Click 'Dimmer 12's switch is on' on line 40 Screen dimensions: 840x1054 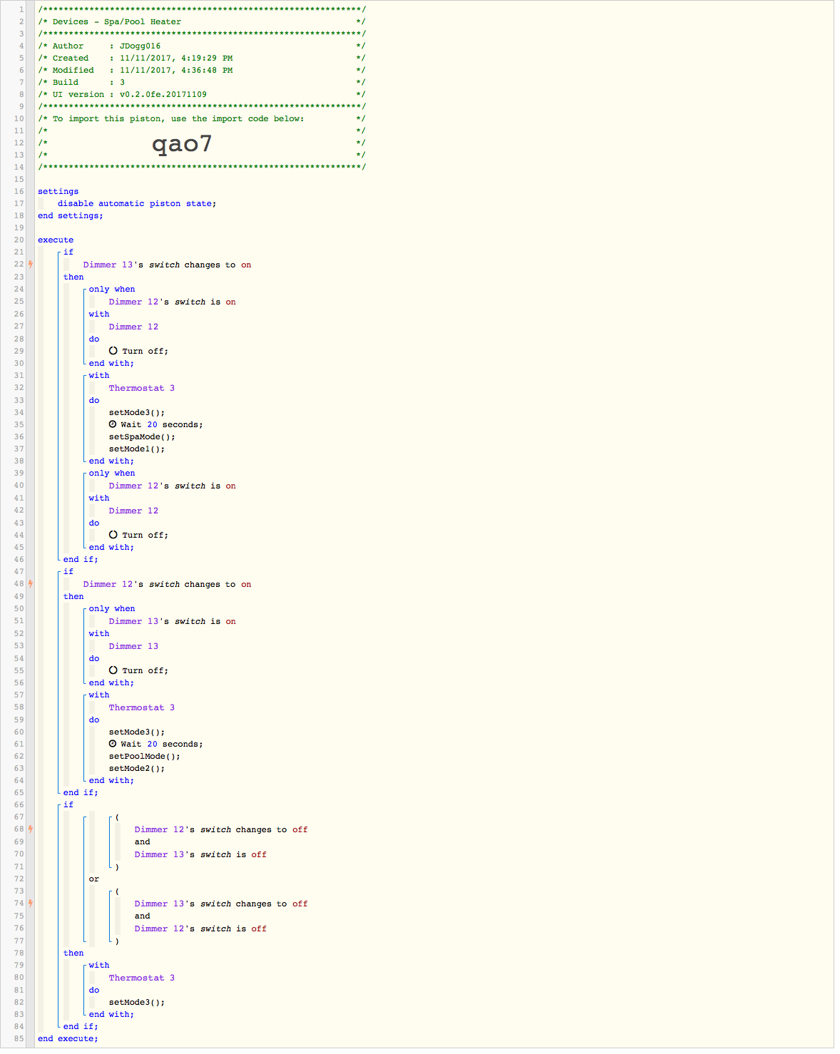click(172, 486)
